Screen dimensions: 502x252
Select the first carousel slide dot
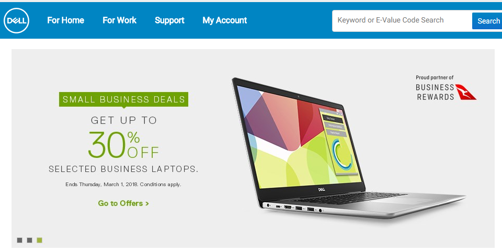click(x=19, y=240)
